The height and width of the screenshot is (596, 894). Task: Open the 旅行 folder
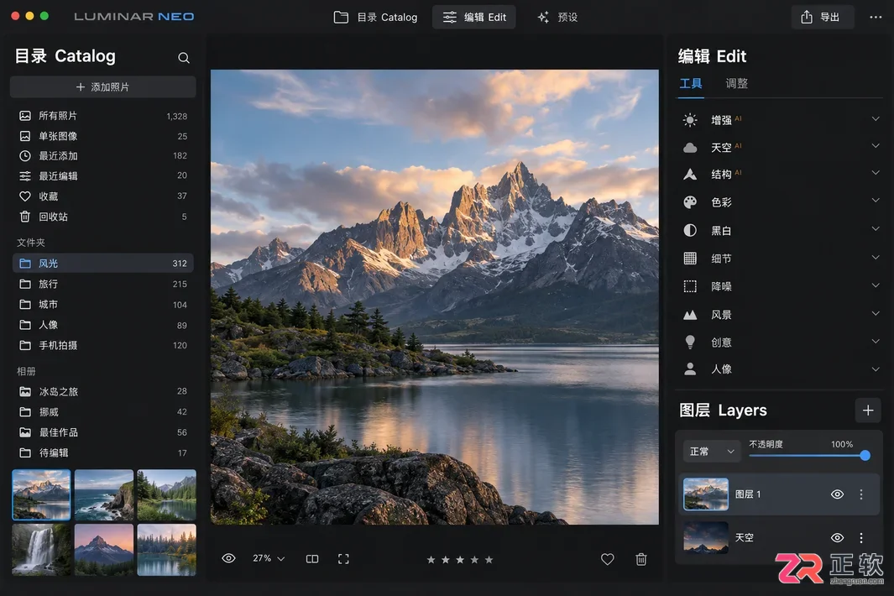click(x=103, y=284)
